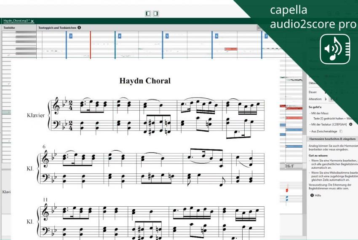This screenshot has width=358, height=240.
Task: Open keyboard settings gear next to [CDEFGAH]
Action: point(350,124)
